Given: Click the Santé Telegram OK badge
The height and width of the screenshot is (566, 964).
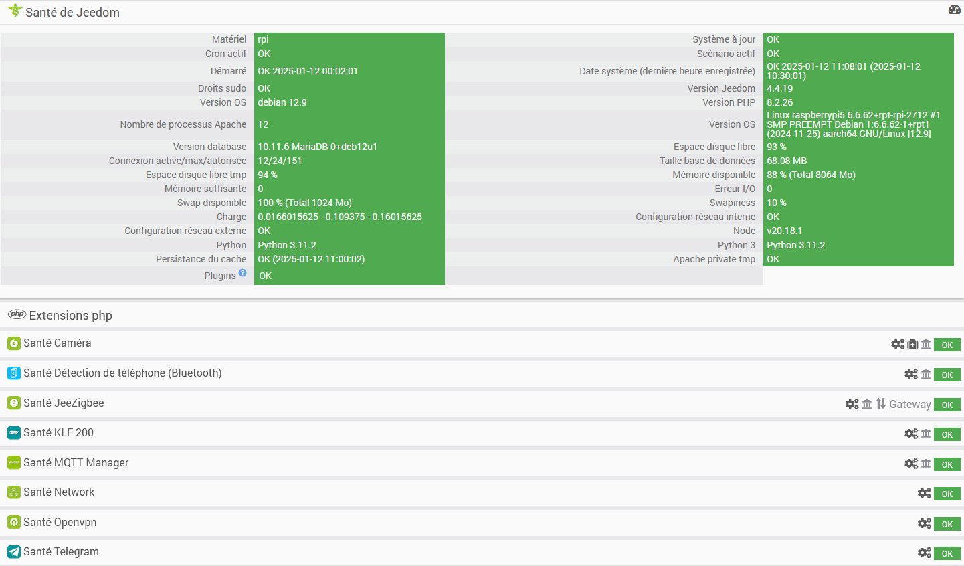Looking at the screenshot, I should (x=947, y=553).
